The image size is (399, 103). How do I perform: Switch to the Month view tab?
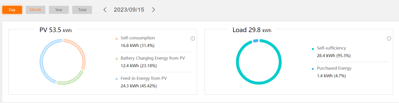pyautogui.click(x=35, y=10)
